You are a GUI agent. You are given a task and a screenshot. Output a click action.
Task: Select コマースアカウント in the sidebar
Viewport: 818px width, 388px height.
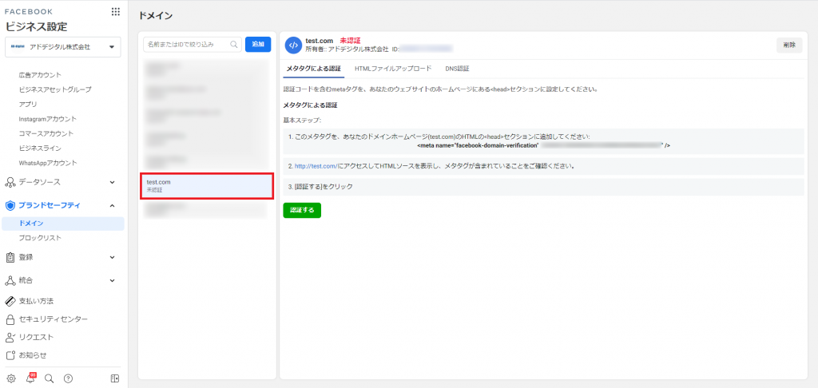click(x=46, y=133)
